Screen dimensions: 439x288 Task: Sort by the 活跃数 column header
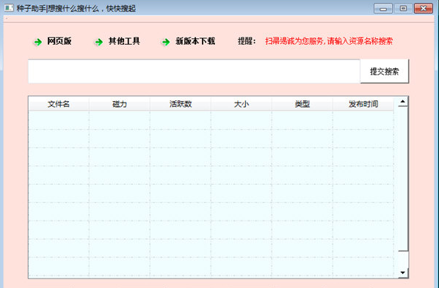[181, 104]
